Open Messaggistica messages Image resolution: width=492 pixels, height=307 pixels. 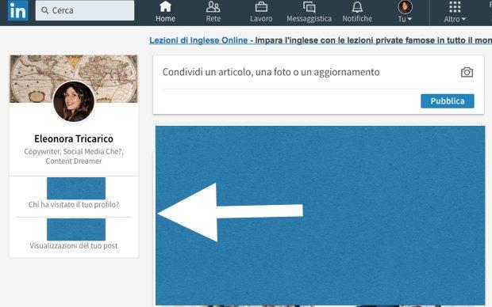tap(309, 12)
